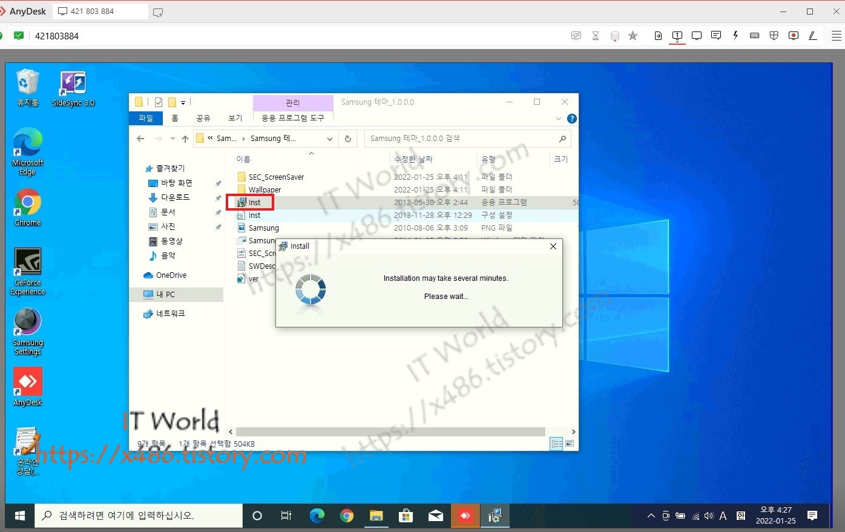Image resolution: width=845 pixels, height=532 pixels.
Task: Open GeForce Experience desktop shortcut
Action: point(27,272)
